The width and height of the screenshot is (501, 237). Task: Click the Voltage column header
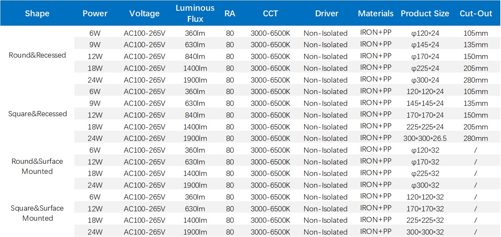coord(145,14)
